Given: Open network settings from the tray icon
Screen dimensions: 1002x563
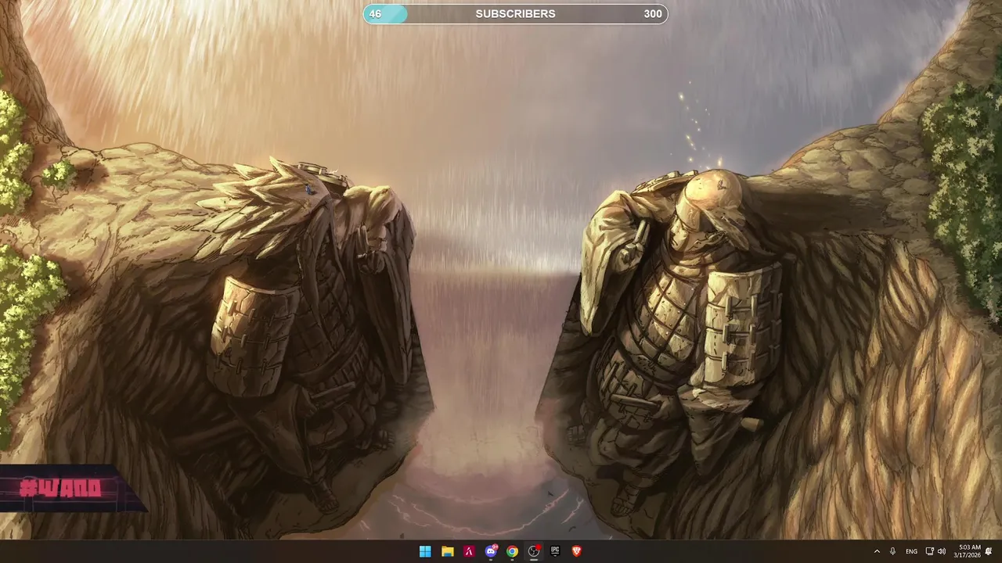Looking at the screenshot, I should coord(929,551).
